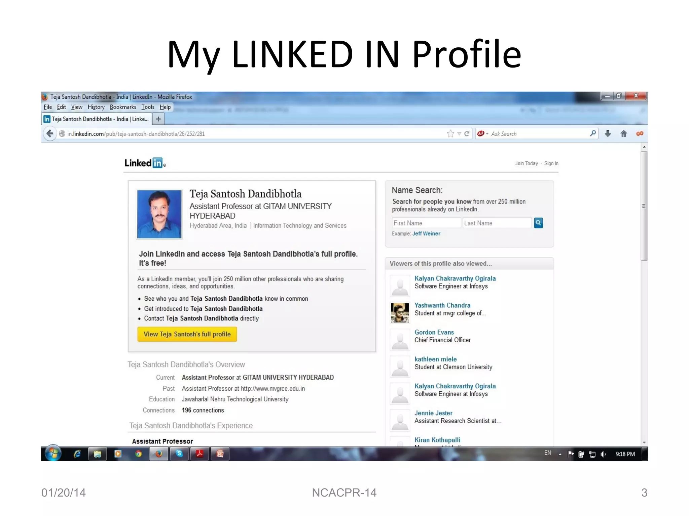Viewport: 689px width, 516px height.
Task: Open the Edit menu
Action: (61, 107)
